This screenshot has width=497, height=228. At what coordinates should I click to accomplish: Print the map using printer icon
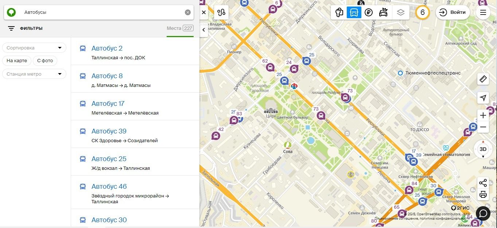click(x=483, y=194)
